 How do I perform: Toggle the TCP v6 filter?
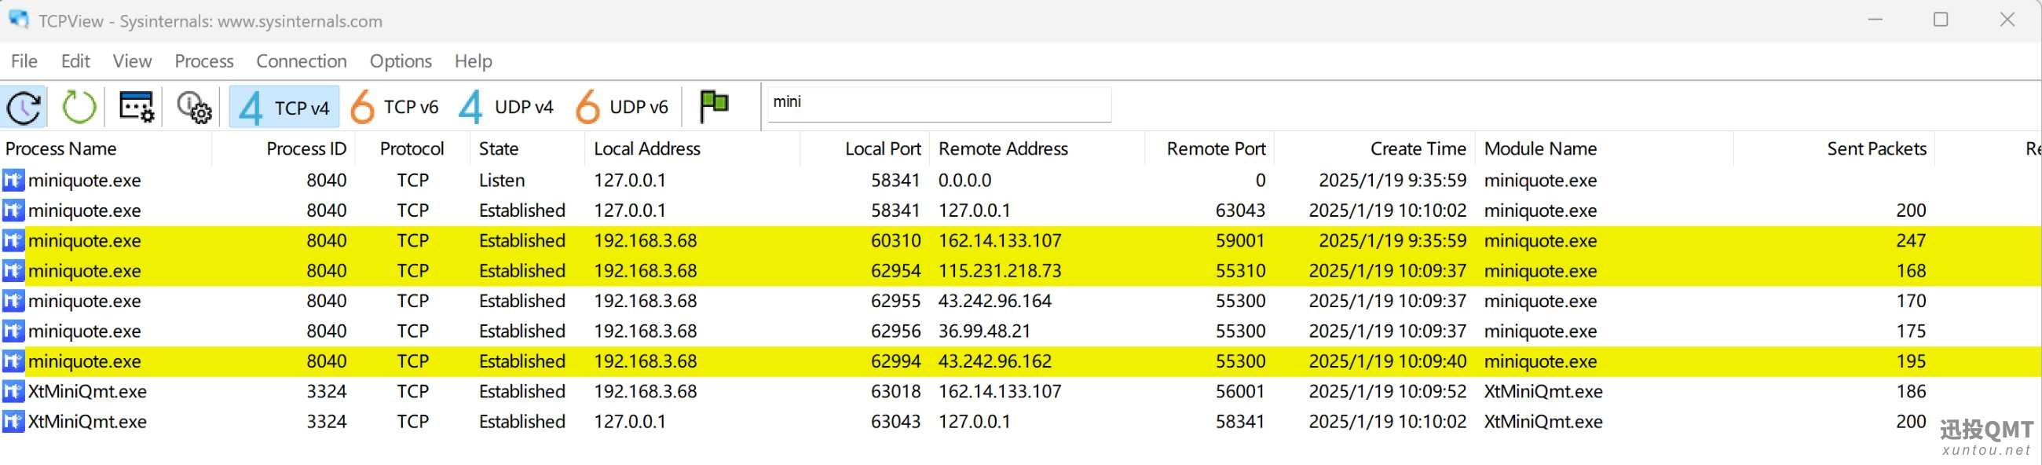[x=394, y=107]
